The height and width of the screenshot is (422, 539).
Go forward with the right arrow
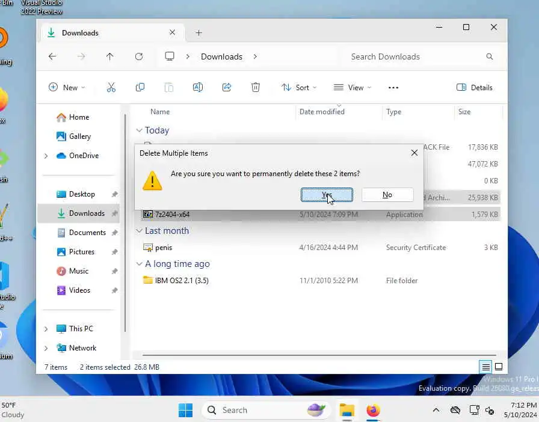point(81,57)
